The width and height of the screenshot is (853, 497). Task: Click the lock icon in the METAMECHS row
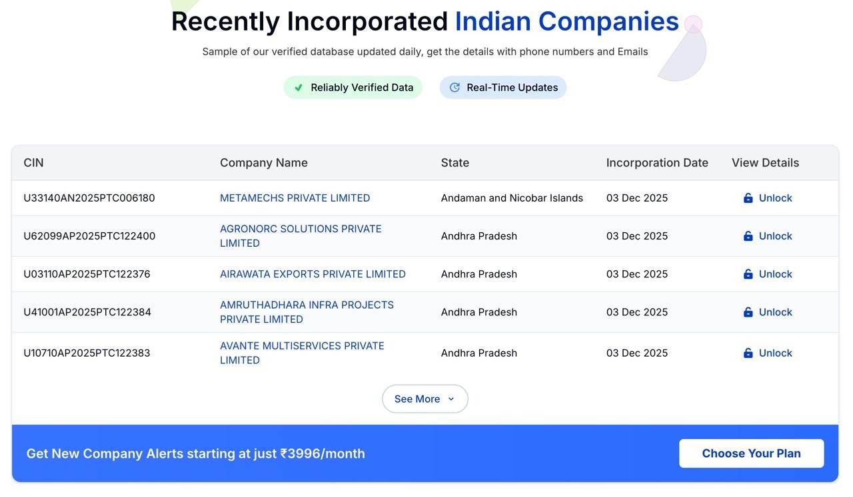(x=748, y=198)
